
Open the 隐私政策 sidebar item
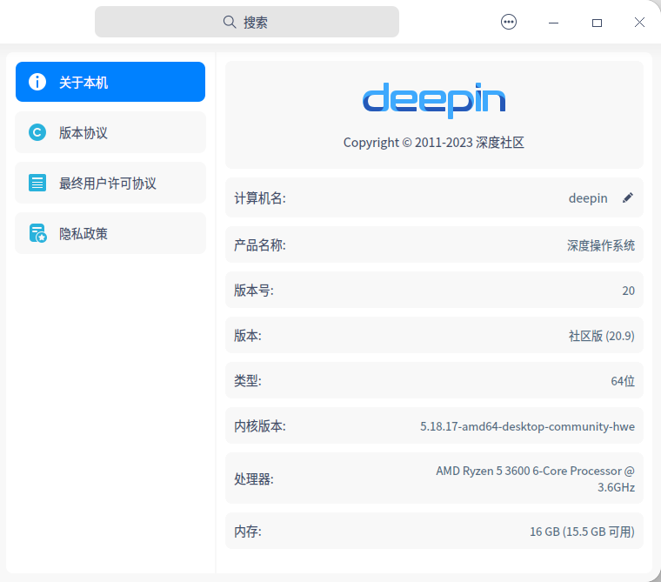(110, 233)
